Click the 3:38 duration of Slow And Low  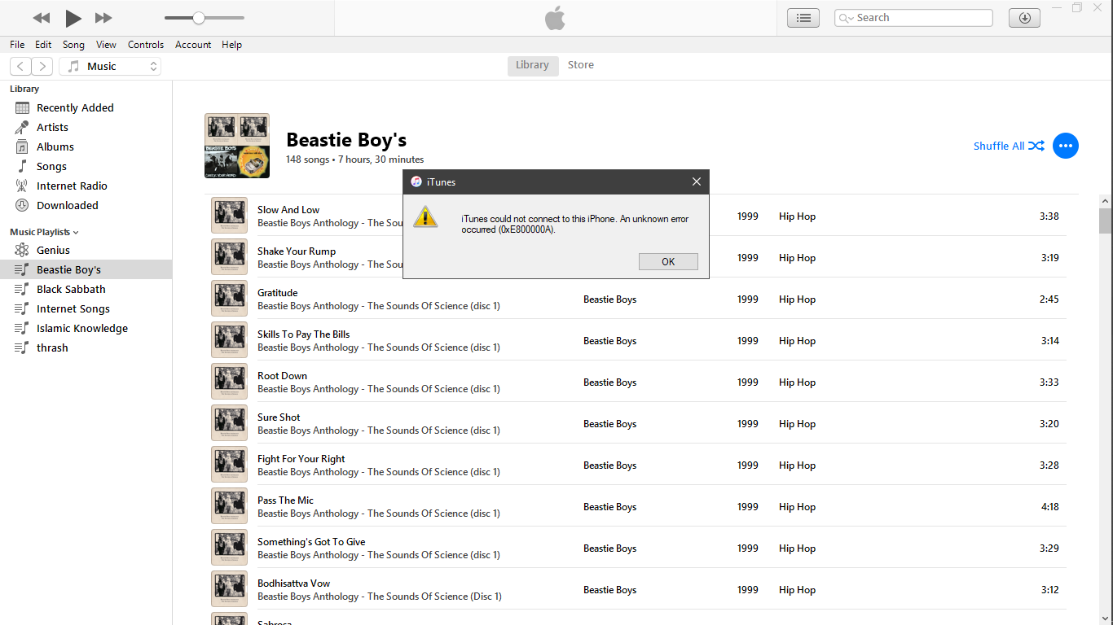coord(1049,216)
